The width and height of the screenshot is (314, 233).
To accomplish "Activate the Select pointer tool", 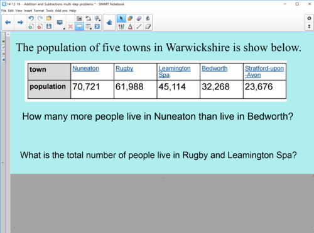I will click(121, 18).
